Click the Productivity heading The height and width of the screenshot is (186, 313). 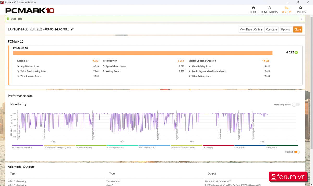[x=110, y=61]
